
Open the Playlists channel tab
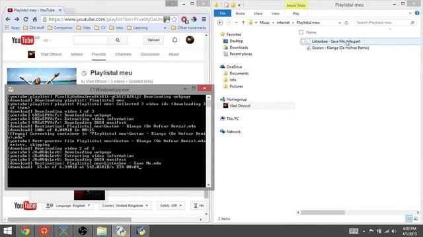pos(98,54)
